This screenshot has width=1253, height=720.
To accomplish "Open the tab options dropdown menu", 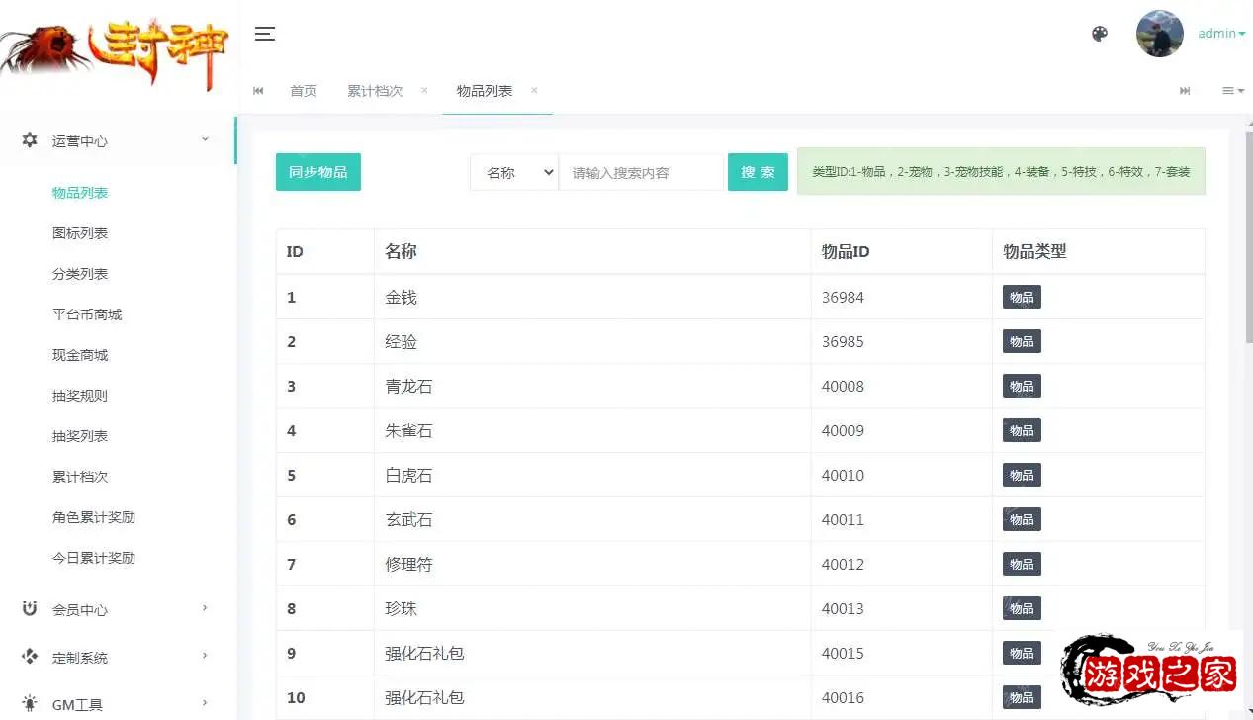I will point(1232,91).
